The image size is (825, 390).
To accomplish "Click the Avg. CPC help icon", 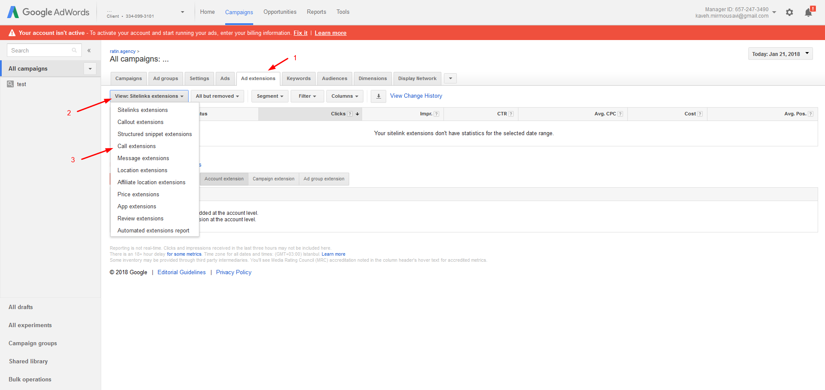I will point(620,114).
